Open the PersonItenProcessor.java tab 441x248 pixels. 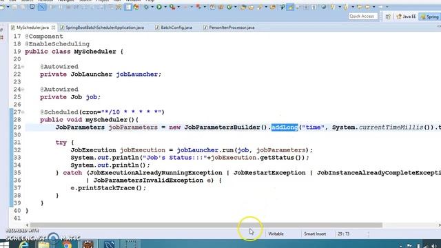pyautogui.click(x=232, y=28)
